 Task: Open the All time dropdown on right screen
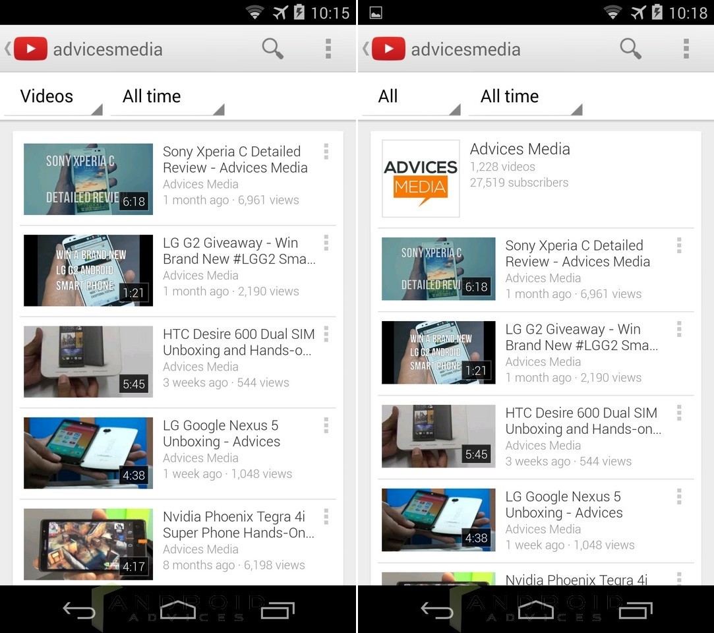[526, 97]
